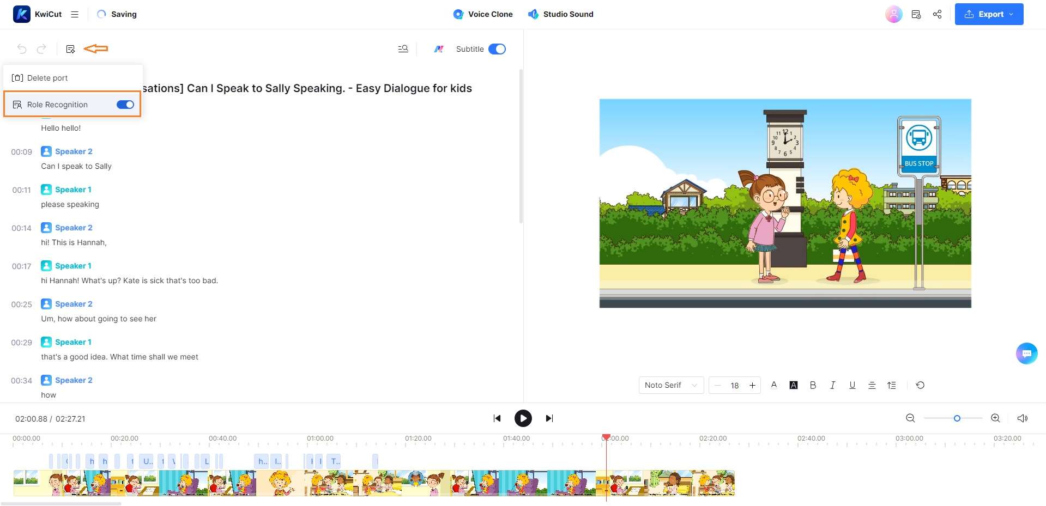Click the redo arrow icon
This screenshot has width=1046, height=506.
41,49
